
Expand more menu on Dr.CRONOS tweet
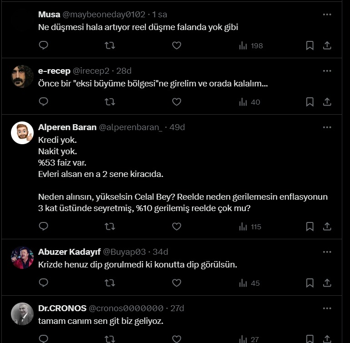click(327, 308)
